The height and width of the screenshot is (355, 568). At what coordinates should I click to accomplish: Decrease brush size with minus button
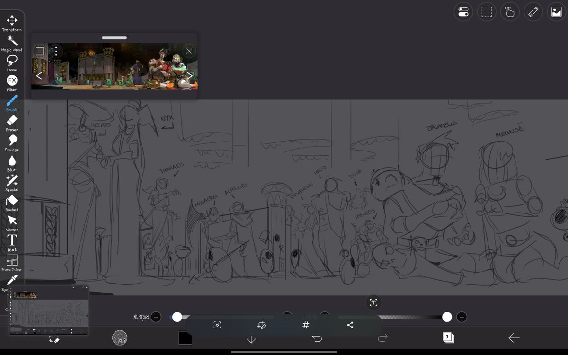pyautogui.click(x=156, y=317)
